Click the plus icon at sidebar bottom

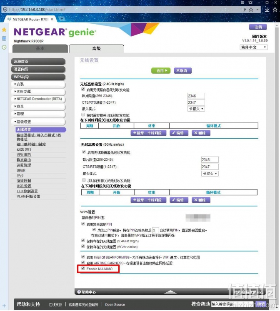click(x=4, y=306)
